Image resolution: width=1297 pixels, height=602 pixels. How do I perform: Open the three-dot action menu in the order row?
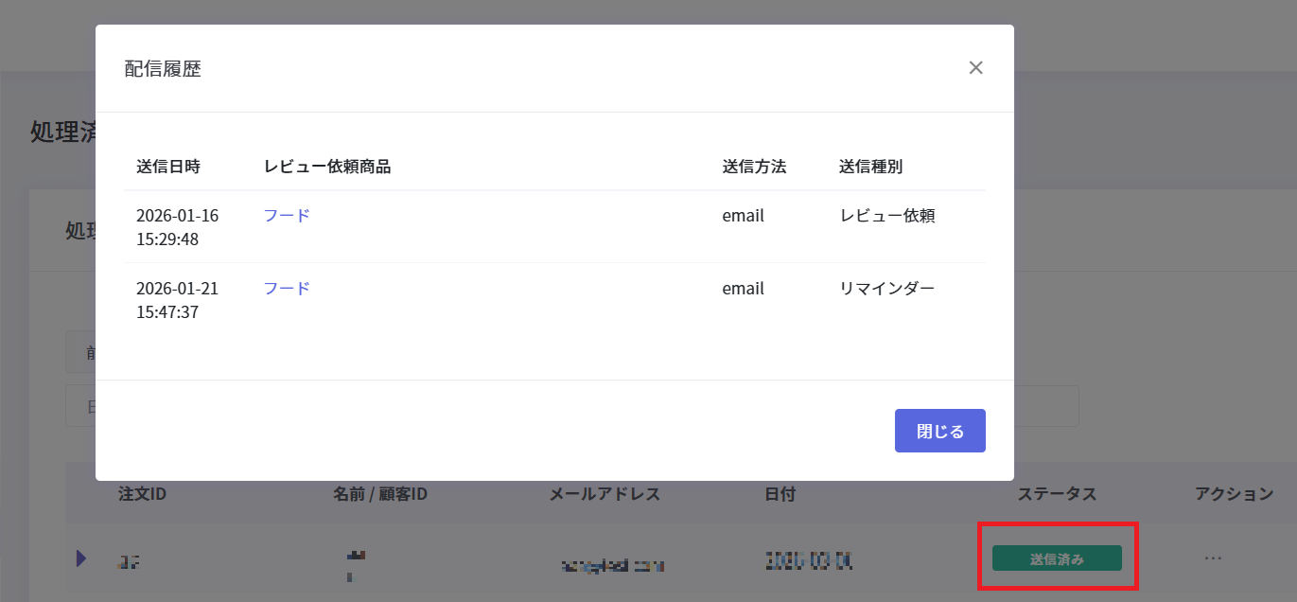tap(1214, 558)
